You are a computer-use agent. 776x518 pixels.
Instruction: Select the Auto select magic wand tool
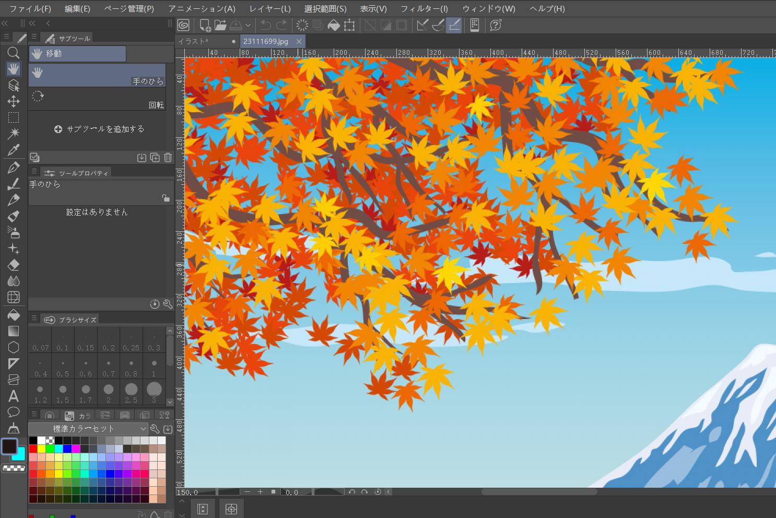click(x=14, y=134)
